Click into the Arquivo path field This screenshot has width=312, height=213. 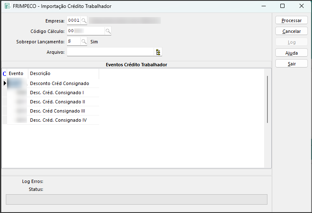[x=110, y=52]
